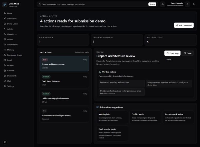Click the Demo Founder account name
Image resolution: width=200 pixels, height=147 pixels.
click(x=177, y=3)
